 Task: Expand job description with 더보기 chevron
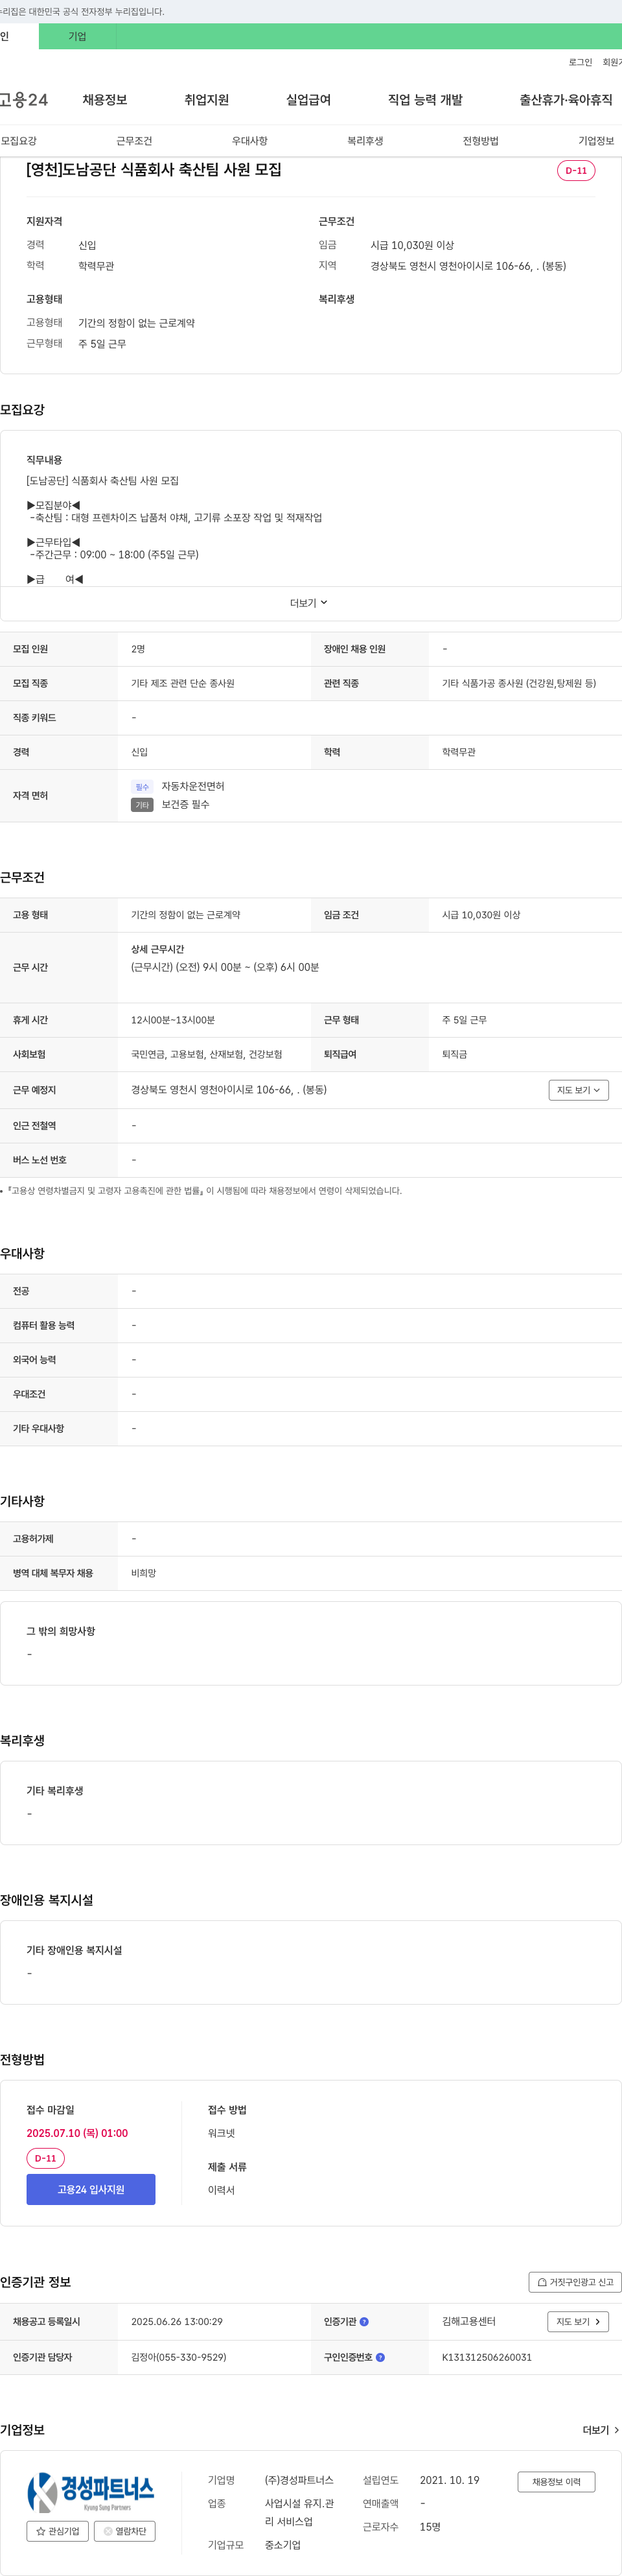tap(308, 603)
